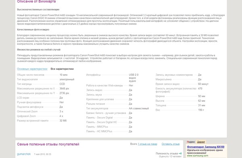The height and width of the screenshot is (158, 242).
Task: Switch to Основные характеристики tab
Action: 32,69
